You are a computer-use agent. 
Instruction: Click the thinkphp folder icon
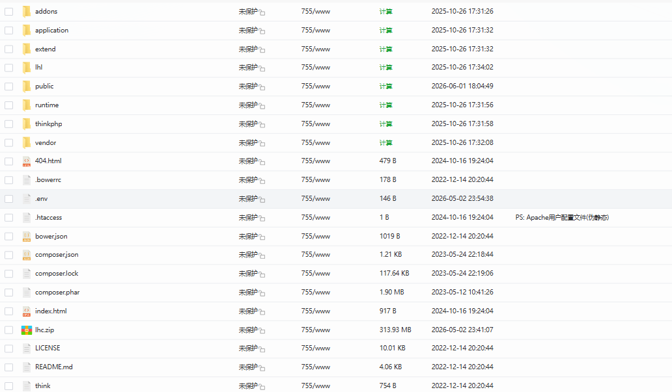click(27, 124)
